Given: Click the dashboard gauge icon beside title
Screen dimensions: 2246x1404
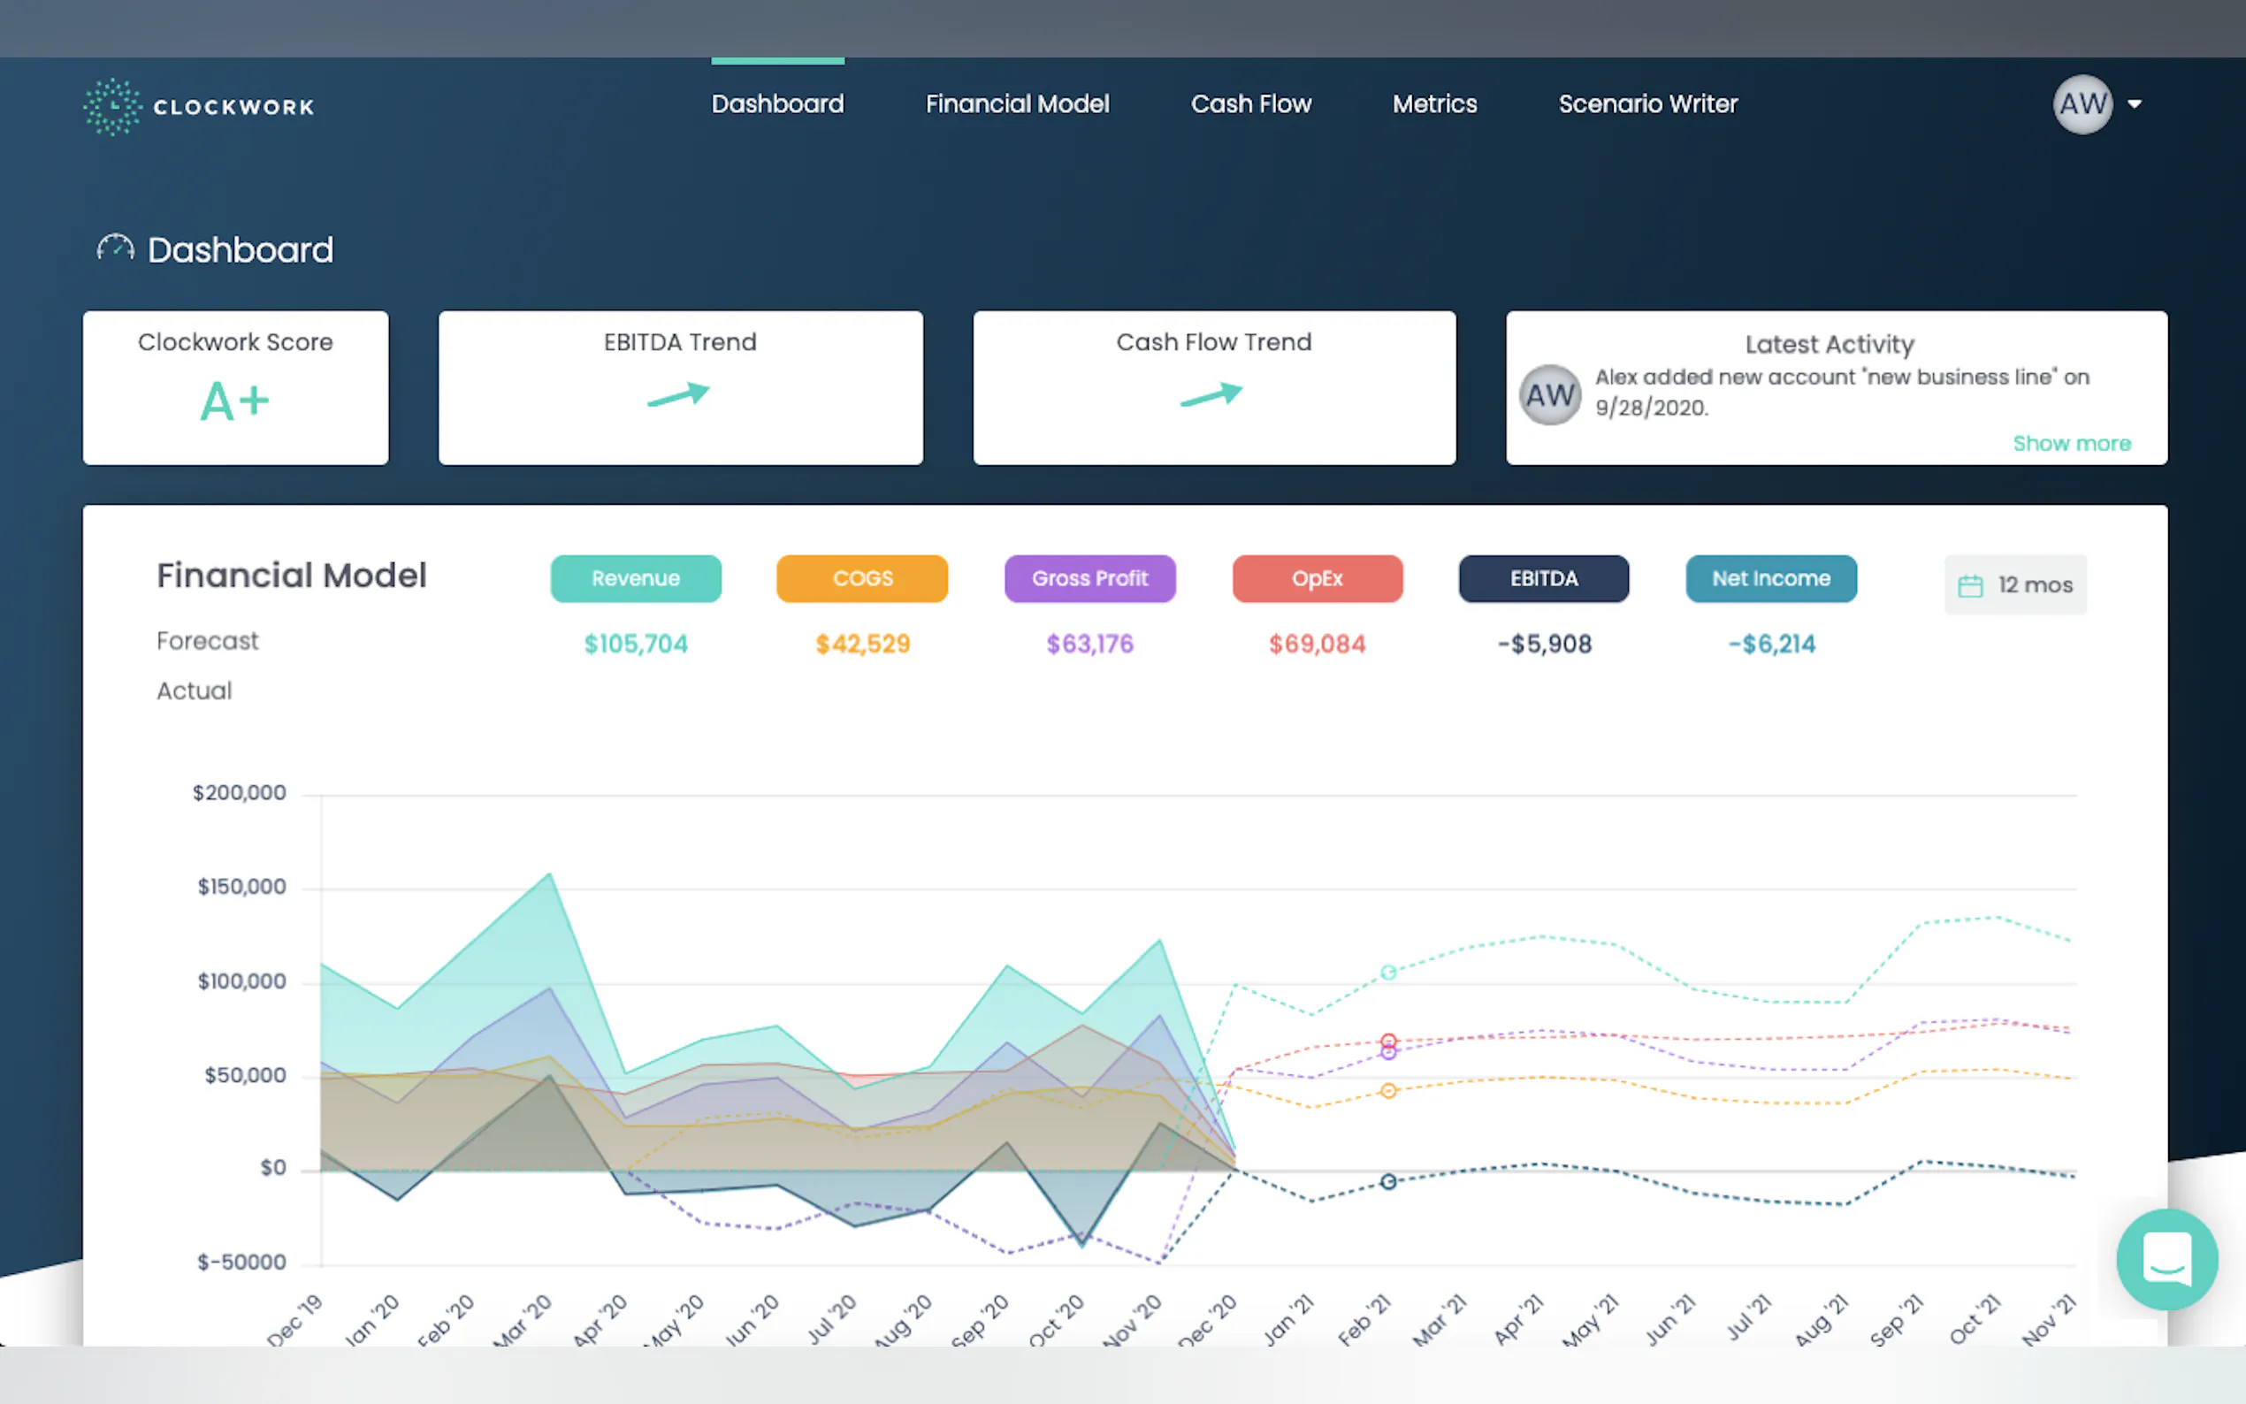Looking at the screenshot, I should 115,248.
